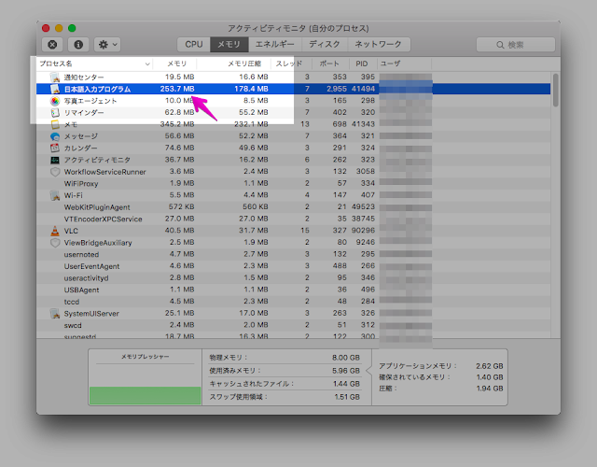Click the 写真エージェント icon
Image resolution: width=597 pixels, height=467 pixels.
pos(55,101)
